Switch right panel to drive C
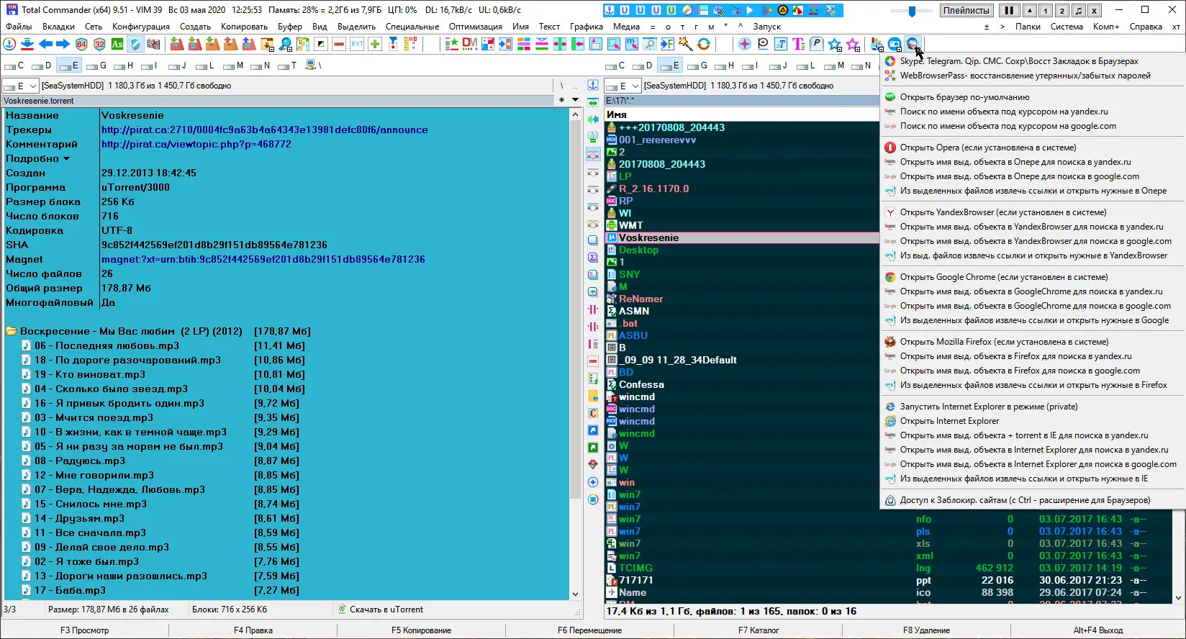Viewport: 1186px width, 639px height. coord(617,65)
